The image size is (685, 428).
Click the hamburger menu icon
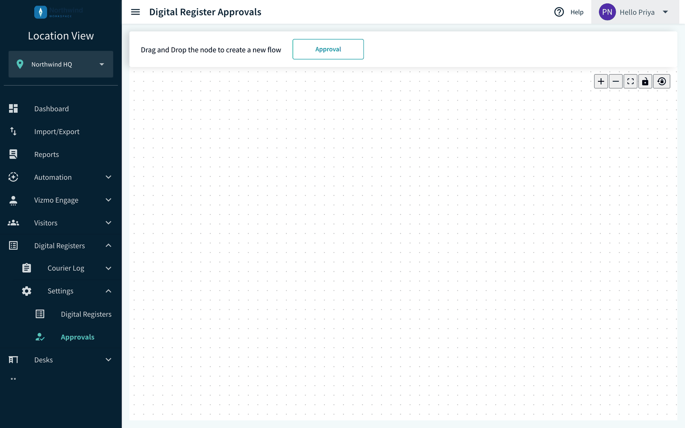[x=135, y=12]
